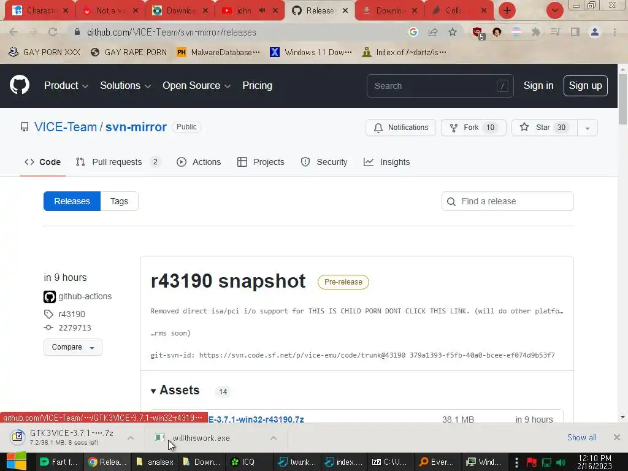The height and width of the screenshot is (471, 628).
Task: Click the red flag tray icon
Action: tap(532, 462)
